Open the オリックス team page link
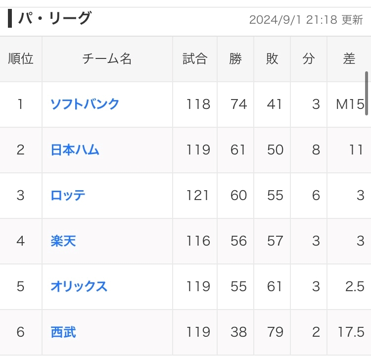The image size is (371, 364). tap(79, 287)
